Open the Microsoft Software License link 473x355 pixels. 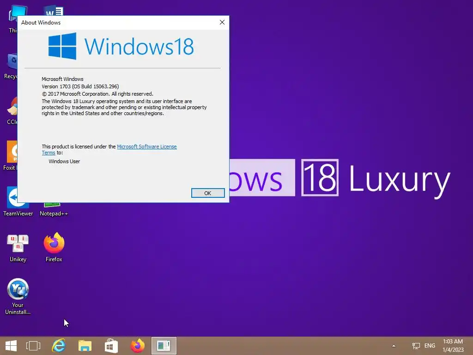[x=146, y=147]
